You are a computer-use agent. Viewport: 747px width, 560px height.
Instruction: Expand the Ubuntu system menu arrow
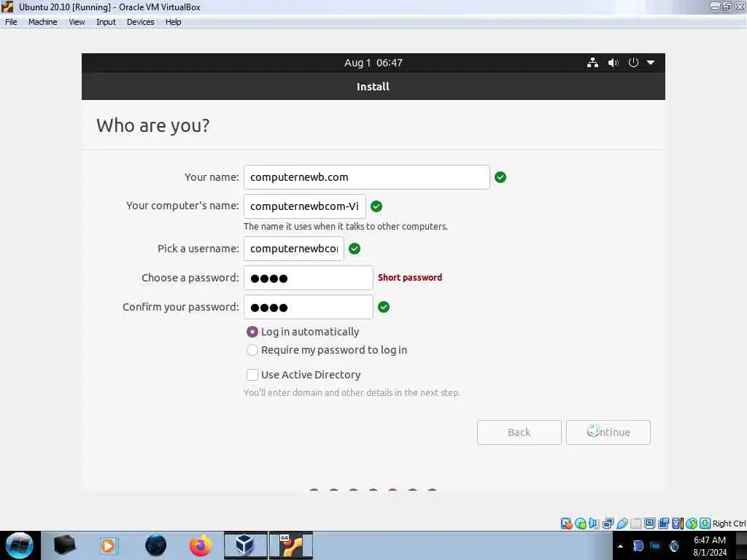point(650,63)
